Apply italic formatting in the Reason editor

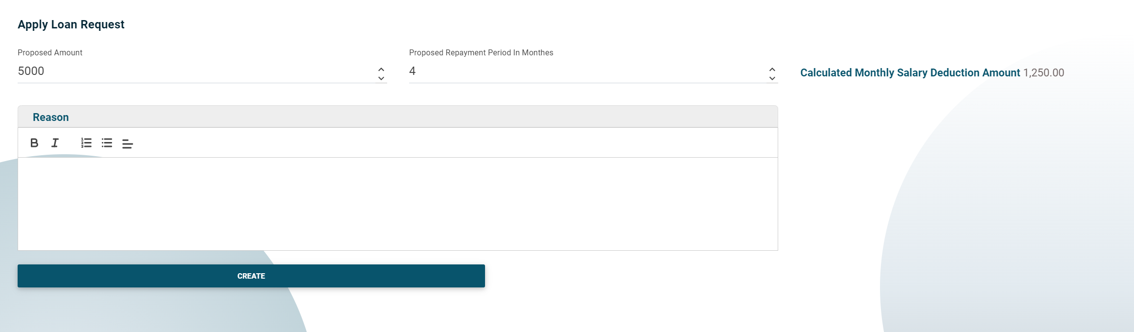pos(54,143)
